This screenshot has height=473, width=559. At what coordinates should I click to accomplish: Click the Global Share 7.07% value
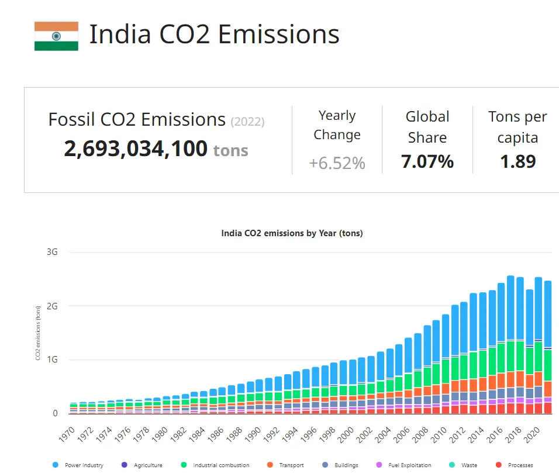click(x=427, y=161)
